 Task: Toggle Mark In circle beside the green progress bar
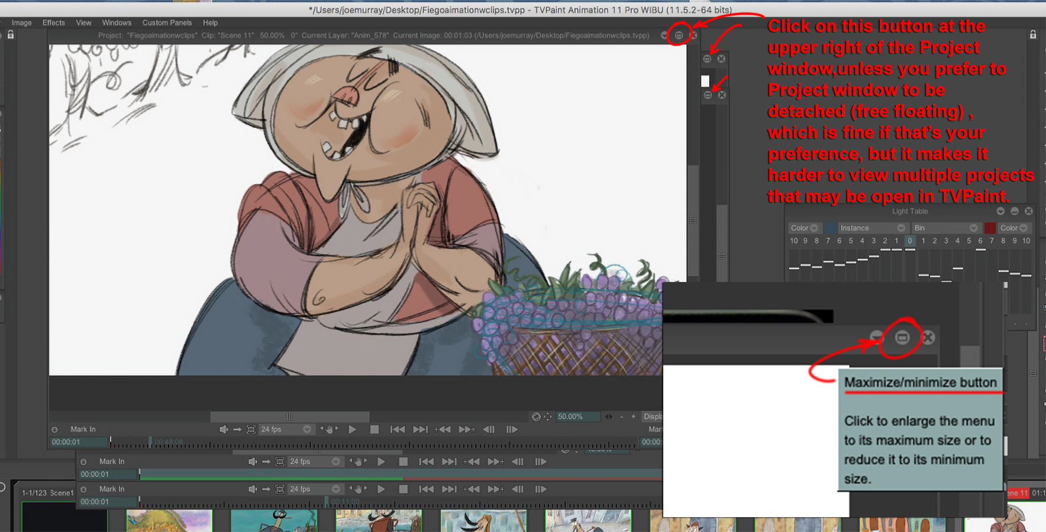pyautogui.click(x=83, y=462)
